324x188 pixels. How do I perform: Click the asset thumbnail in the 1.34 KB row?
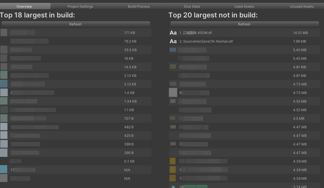click(x=4, y=101)
